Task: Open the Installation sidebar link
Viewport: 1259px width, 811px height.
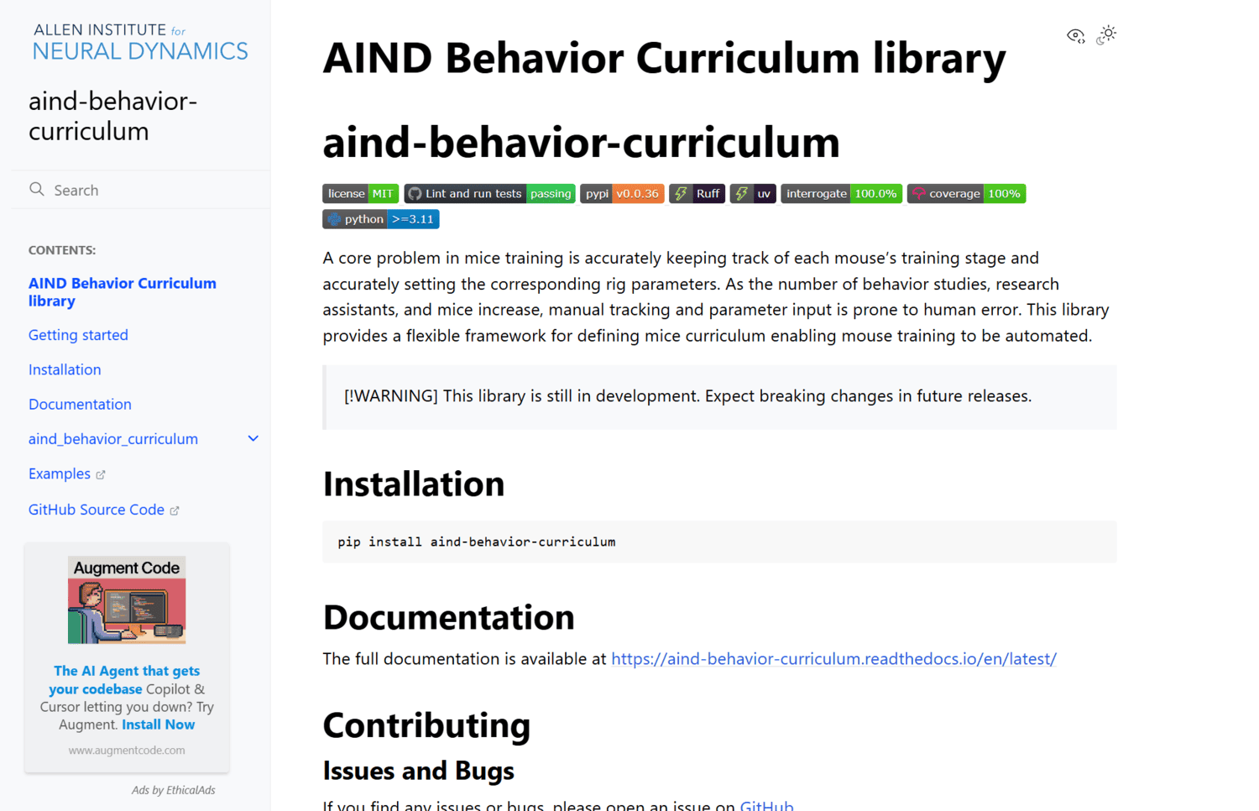Action: tap(65, 369)
